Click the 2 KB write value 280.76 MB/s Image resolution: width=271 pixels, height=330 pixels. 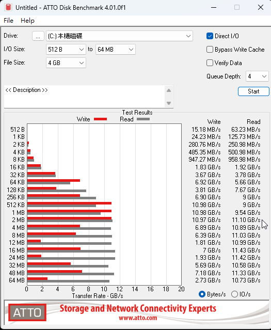point(204,145)
